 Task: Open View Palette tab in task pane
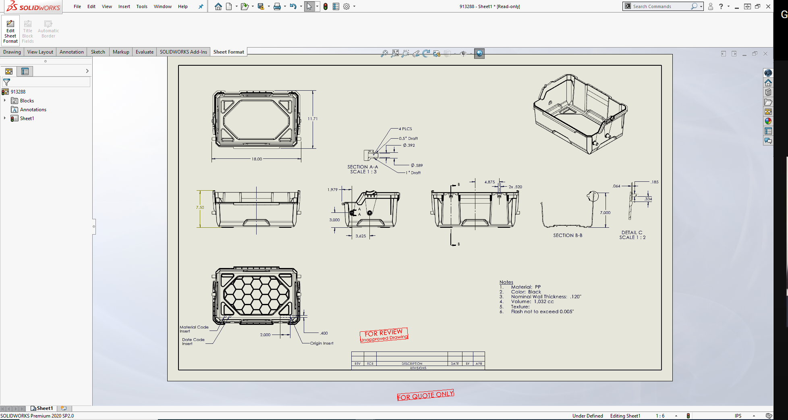tap(768, 112)
